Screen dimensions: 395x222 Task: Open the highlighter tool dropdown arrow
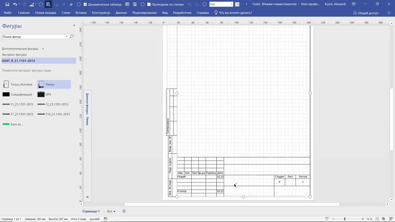pos(36,4)
